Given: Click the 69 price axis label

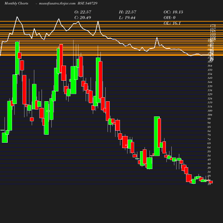Looking at the screenshot, I should (209, 143).
